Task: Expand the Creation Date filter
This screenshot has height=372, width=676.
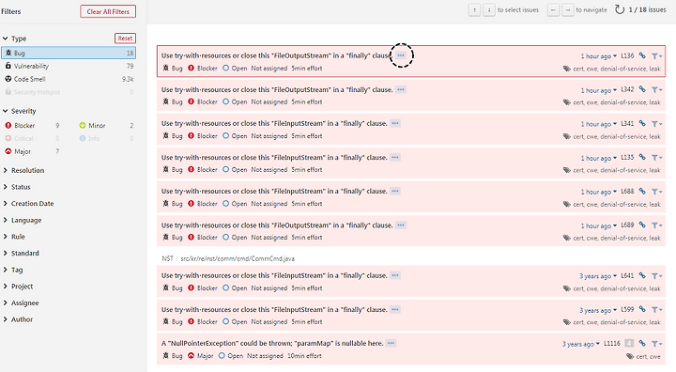Action: (x=28, y=203)
